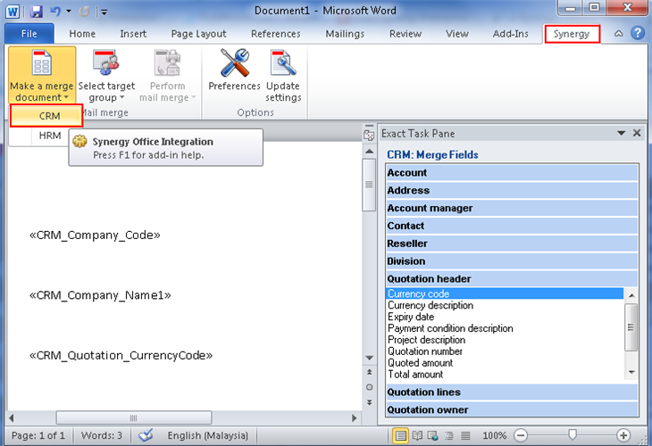Click the Preferences tools icon
652x446 pixels.
233,67
